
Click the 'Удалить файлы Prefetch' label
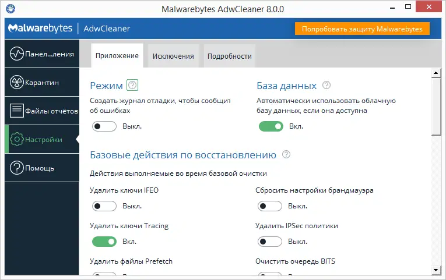point(131,261)
